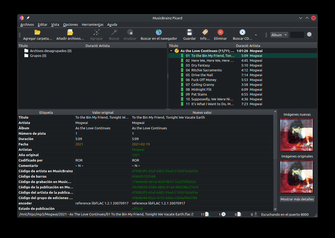Click the Buscar CD disc icon
The image size is (335, 238).
(x=242, y=32)
